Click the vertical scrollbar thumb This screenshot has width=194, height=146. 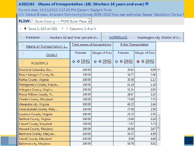point(159,128)
